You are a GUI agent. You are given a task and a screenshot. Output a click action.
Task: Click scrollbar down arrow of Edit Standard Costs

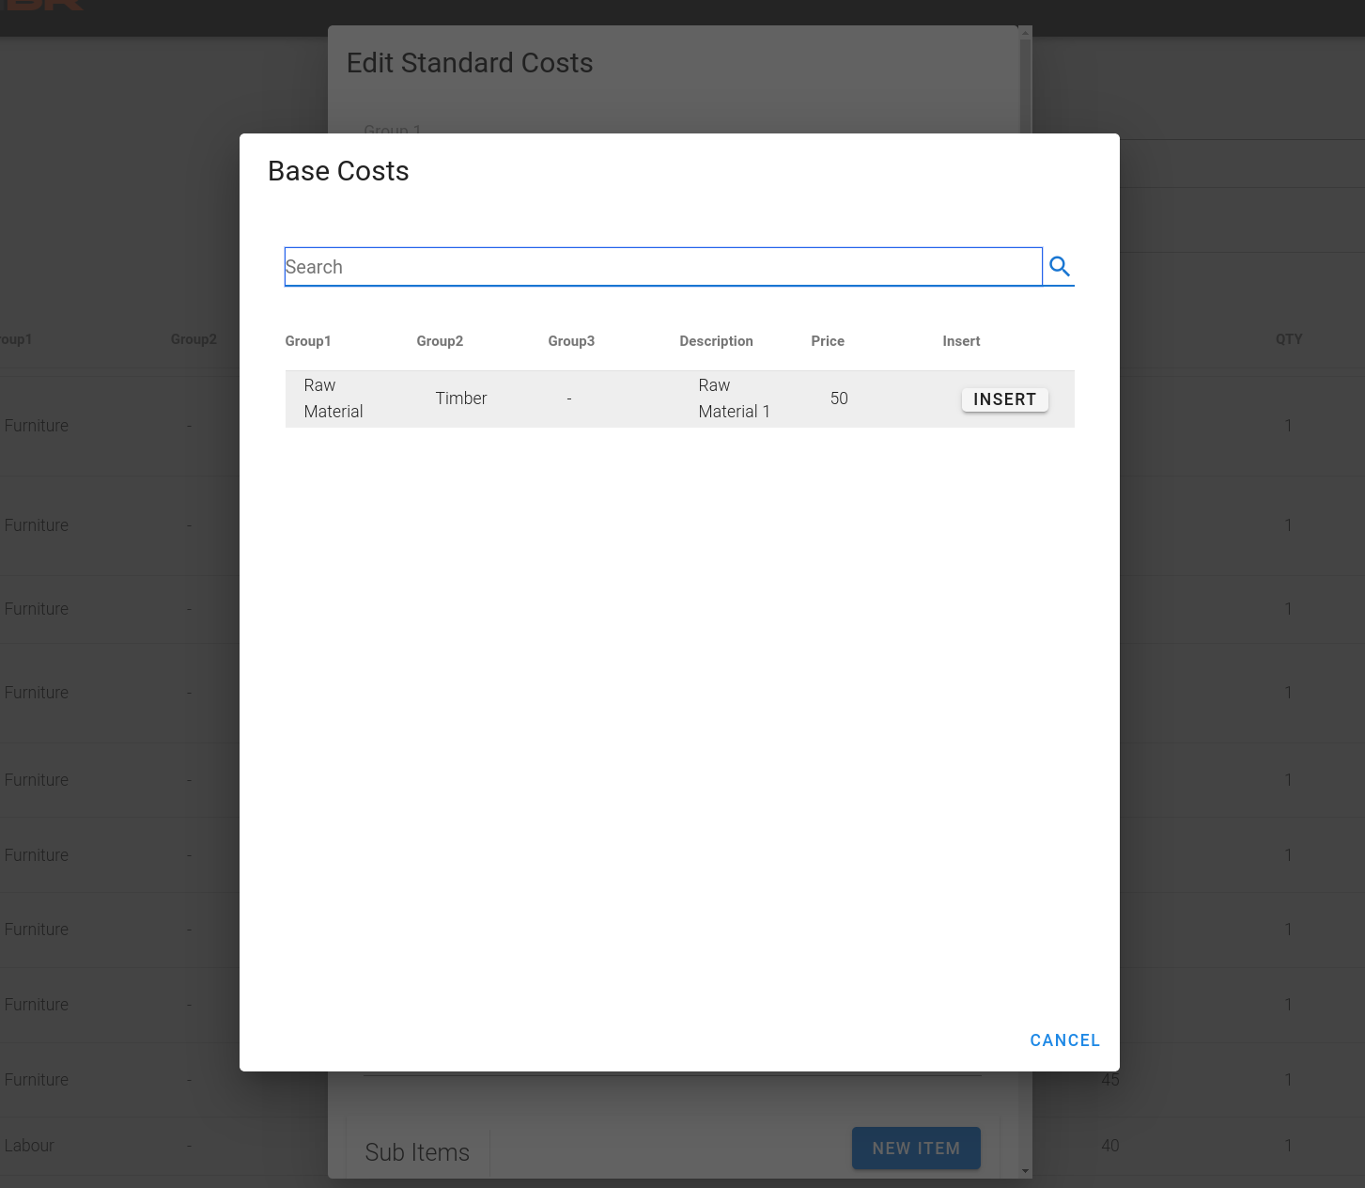coord(1026,1171)
